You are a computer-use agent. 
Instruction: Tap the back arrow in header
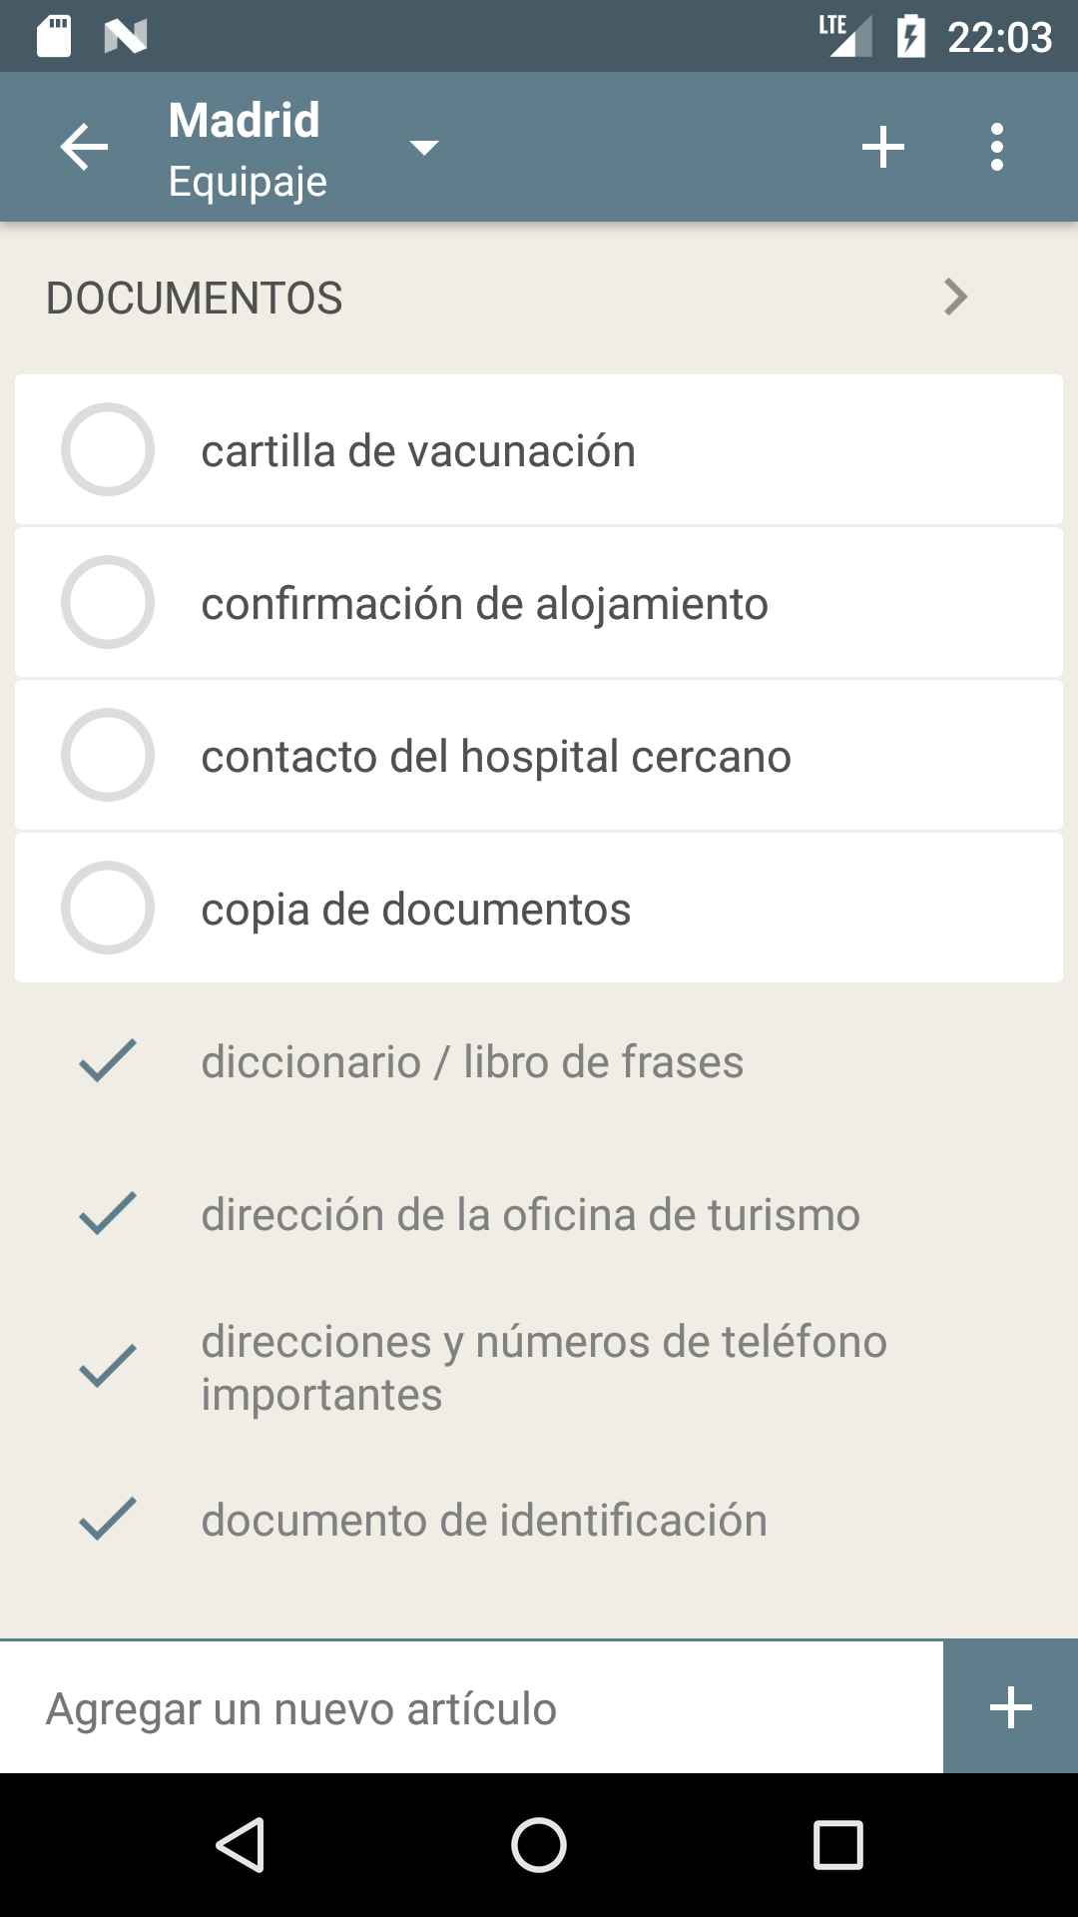coord(84,148)
